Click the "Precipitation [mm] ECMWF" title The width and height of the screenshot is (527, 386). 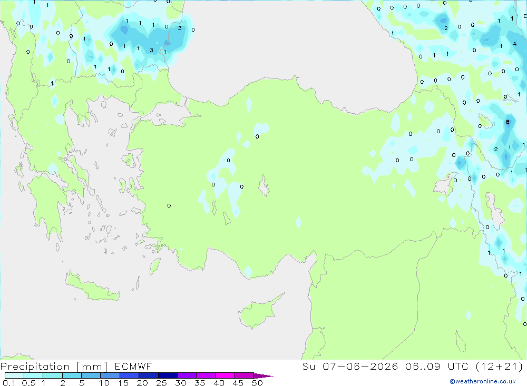(x=76, y=367)
